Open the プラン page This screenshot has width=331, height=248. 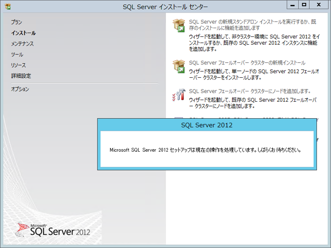coord(17,22)
